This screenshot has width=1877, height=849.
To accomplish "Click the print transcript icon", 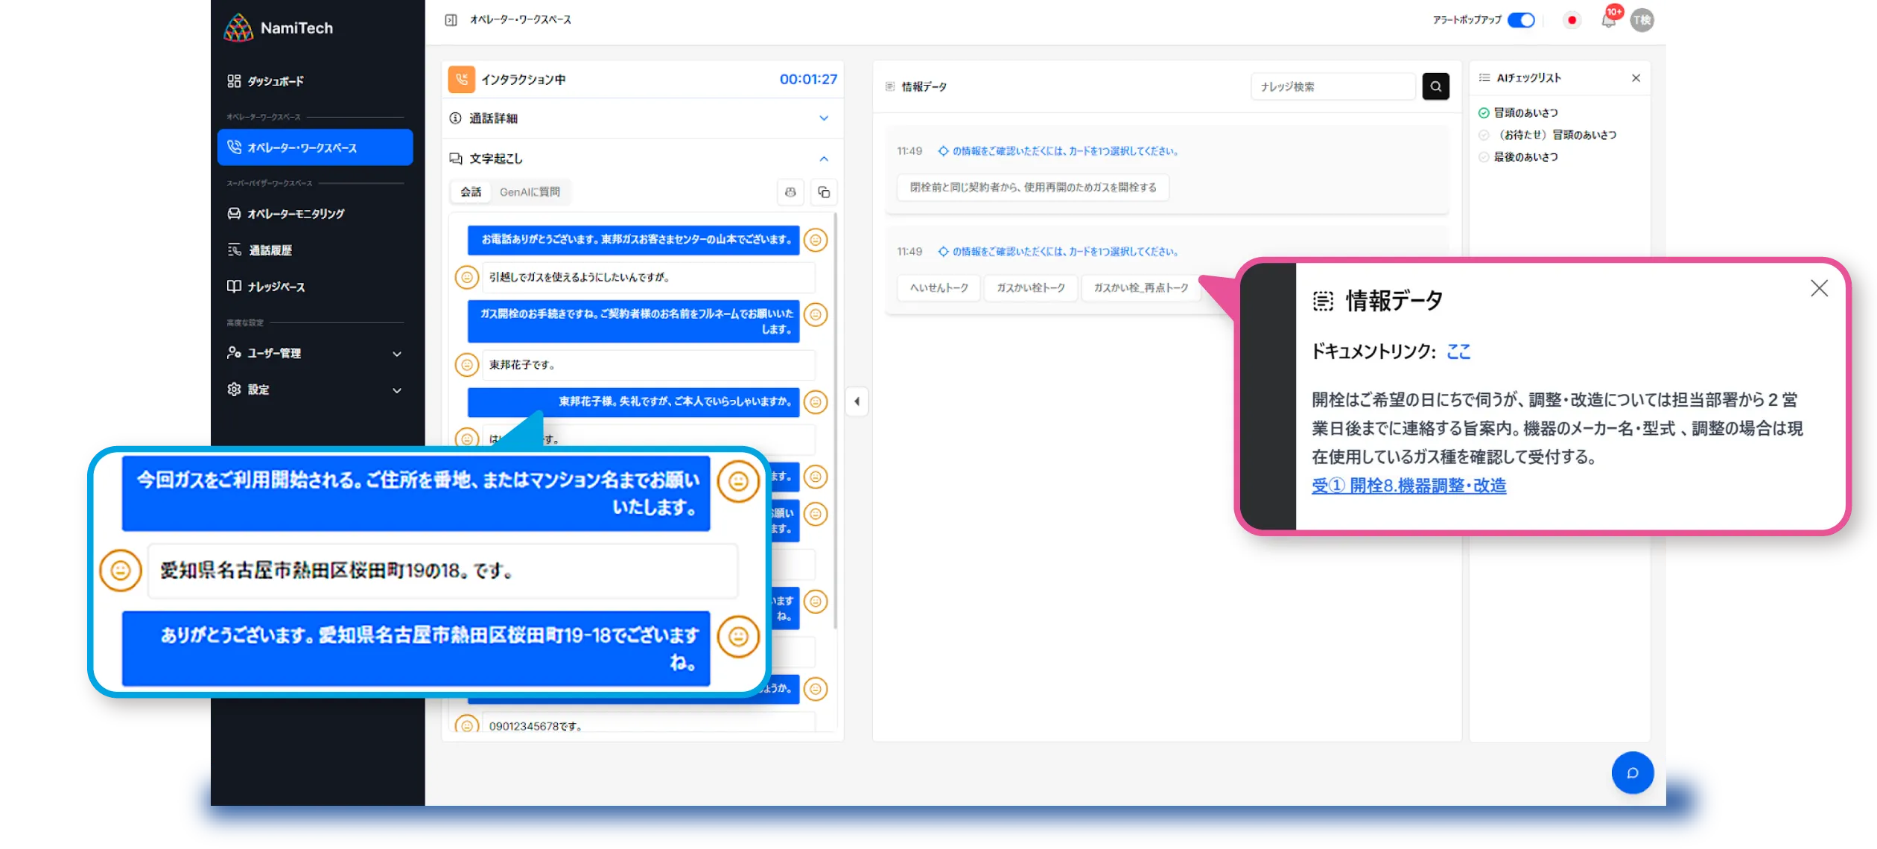I will (x=790, y=192).
